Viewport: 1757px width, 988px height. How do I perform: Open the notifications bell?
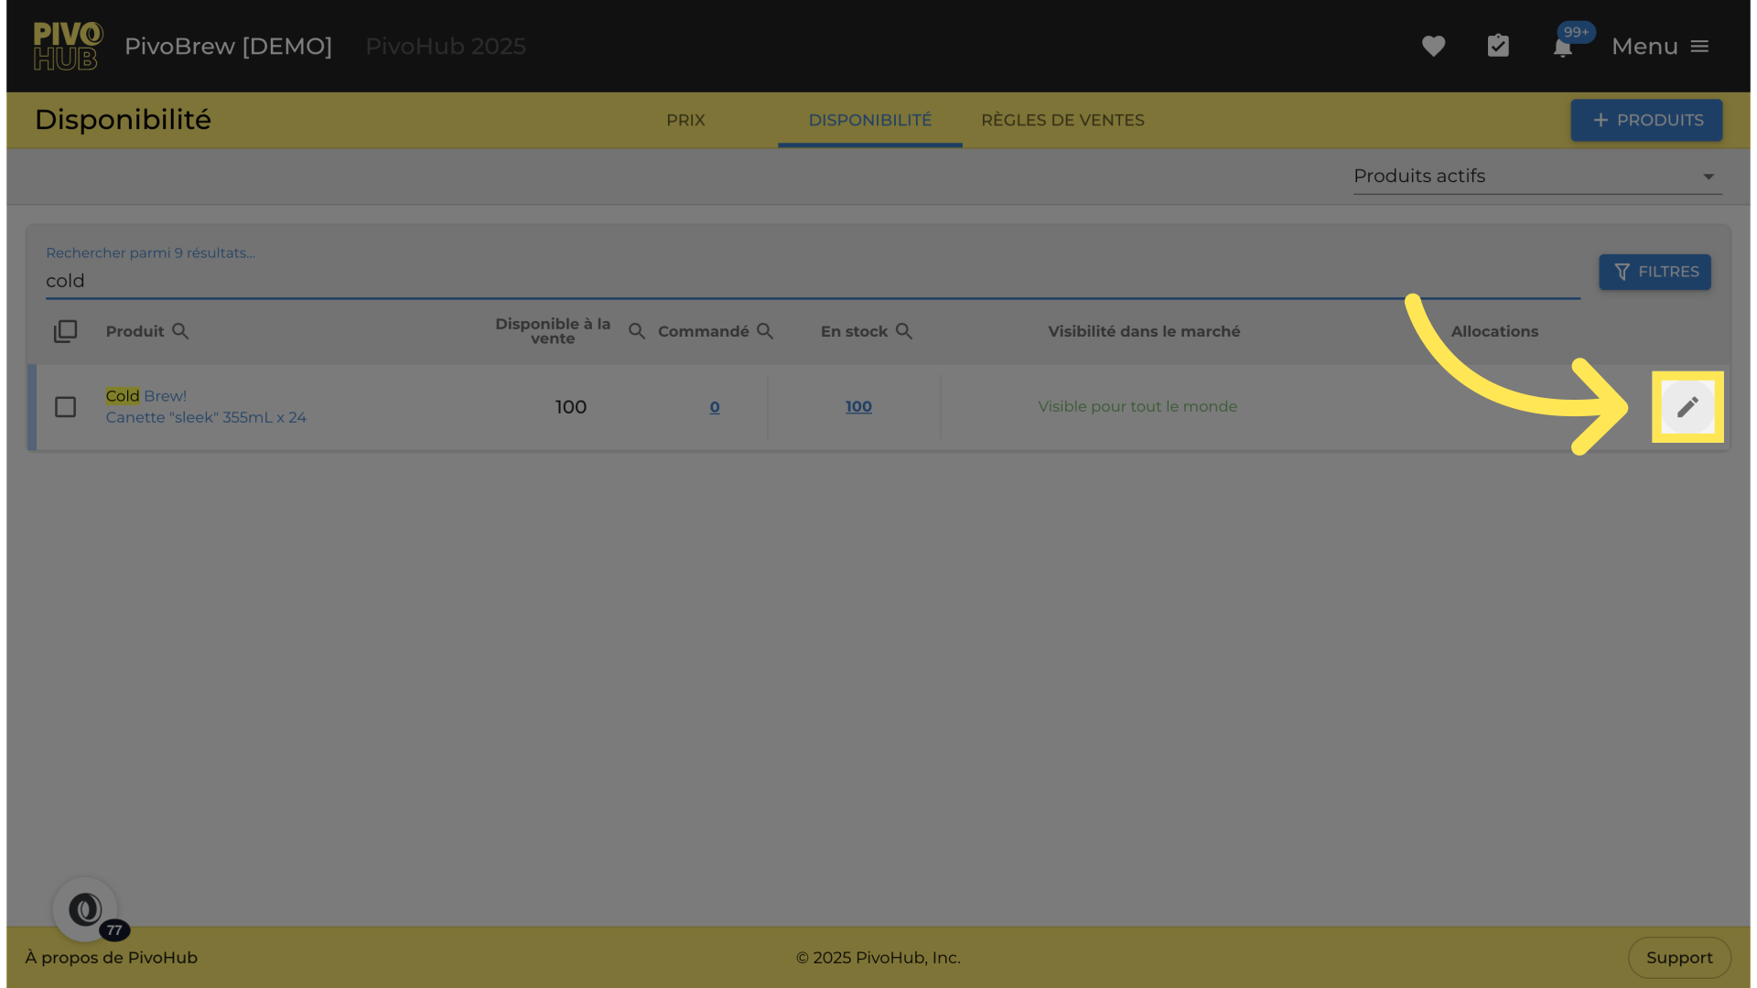[x=1563, y=48]
